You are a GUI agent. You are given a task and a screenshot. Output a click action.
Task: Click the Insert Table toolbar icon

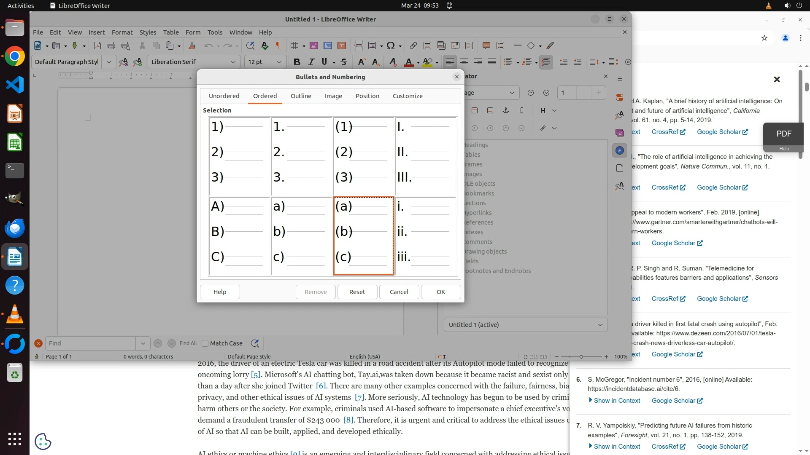[x=294, y=45]
